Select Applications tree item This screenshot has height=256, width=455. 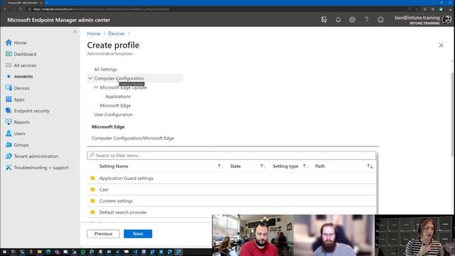tap(118, 97)
